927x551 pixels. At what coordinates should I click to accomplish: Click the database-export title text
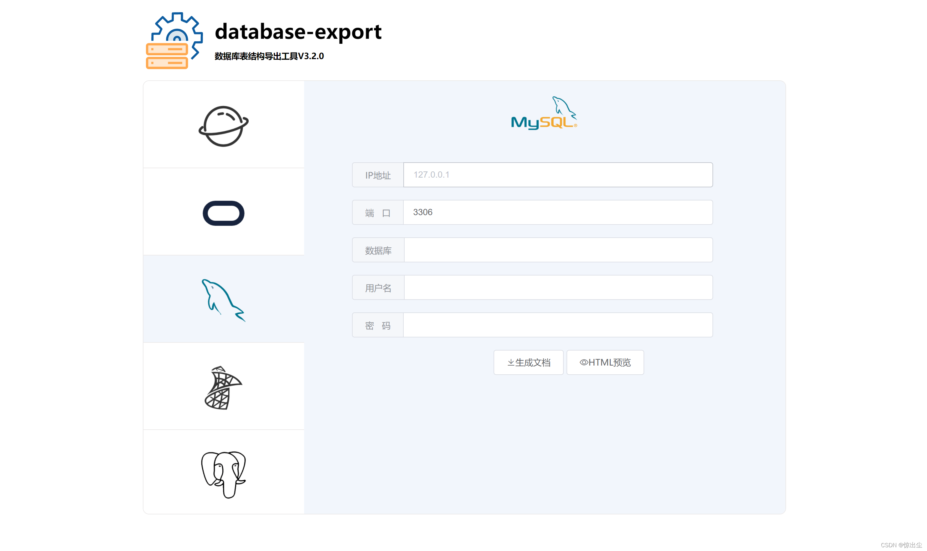click(x=298, y=32)
